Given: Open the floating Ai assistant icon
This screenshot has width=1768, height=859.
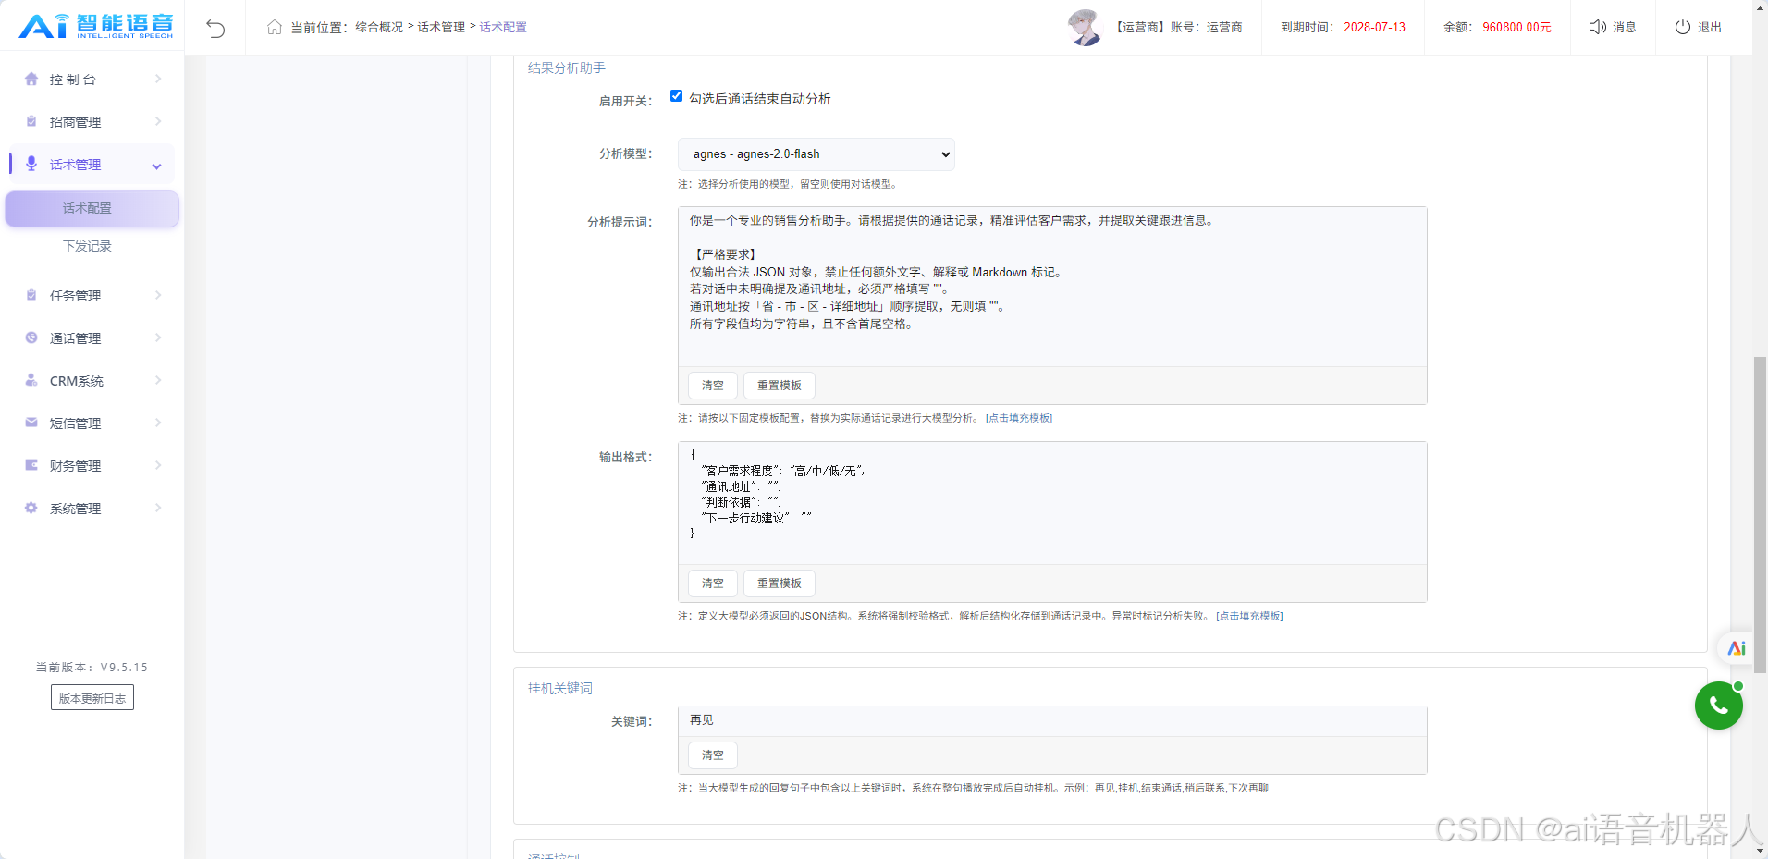Looking at the screenshot, I should pos(1737,648).
